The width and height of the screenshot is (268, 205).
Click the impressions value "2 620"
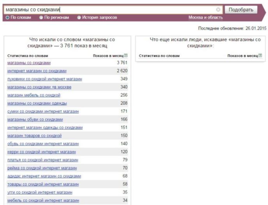coord(122,71)
